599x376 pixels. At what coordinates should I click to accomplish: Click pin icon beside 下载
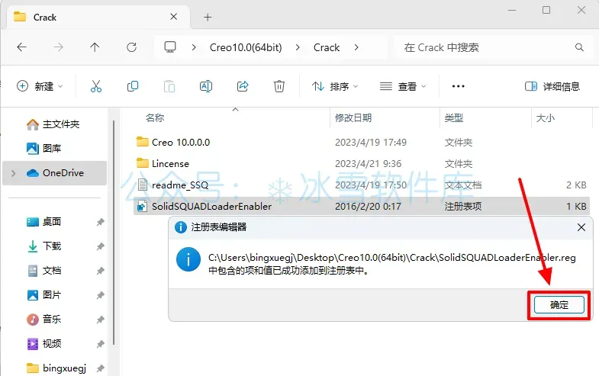click(100, 246)
